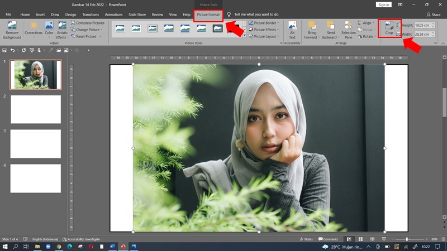This screenshot has width=447, height=251.
Task: Click Compress Pictures
Action: click(88, 23)
